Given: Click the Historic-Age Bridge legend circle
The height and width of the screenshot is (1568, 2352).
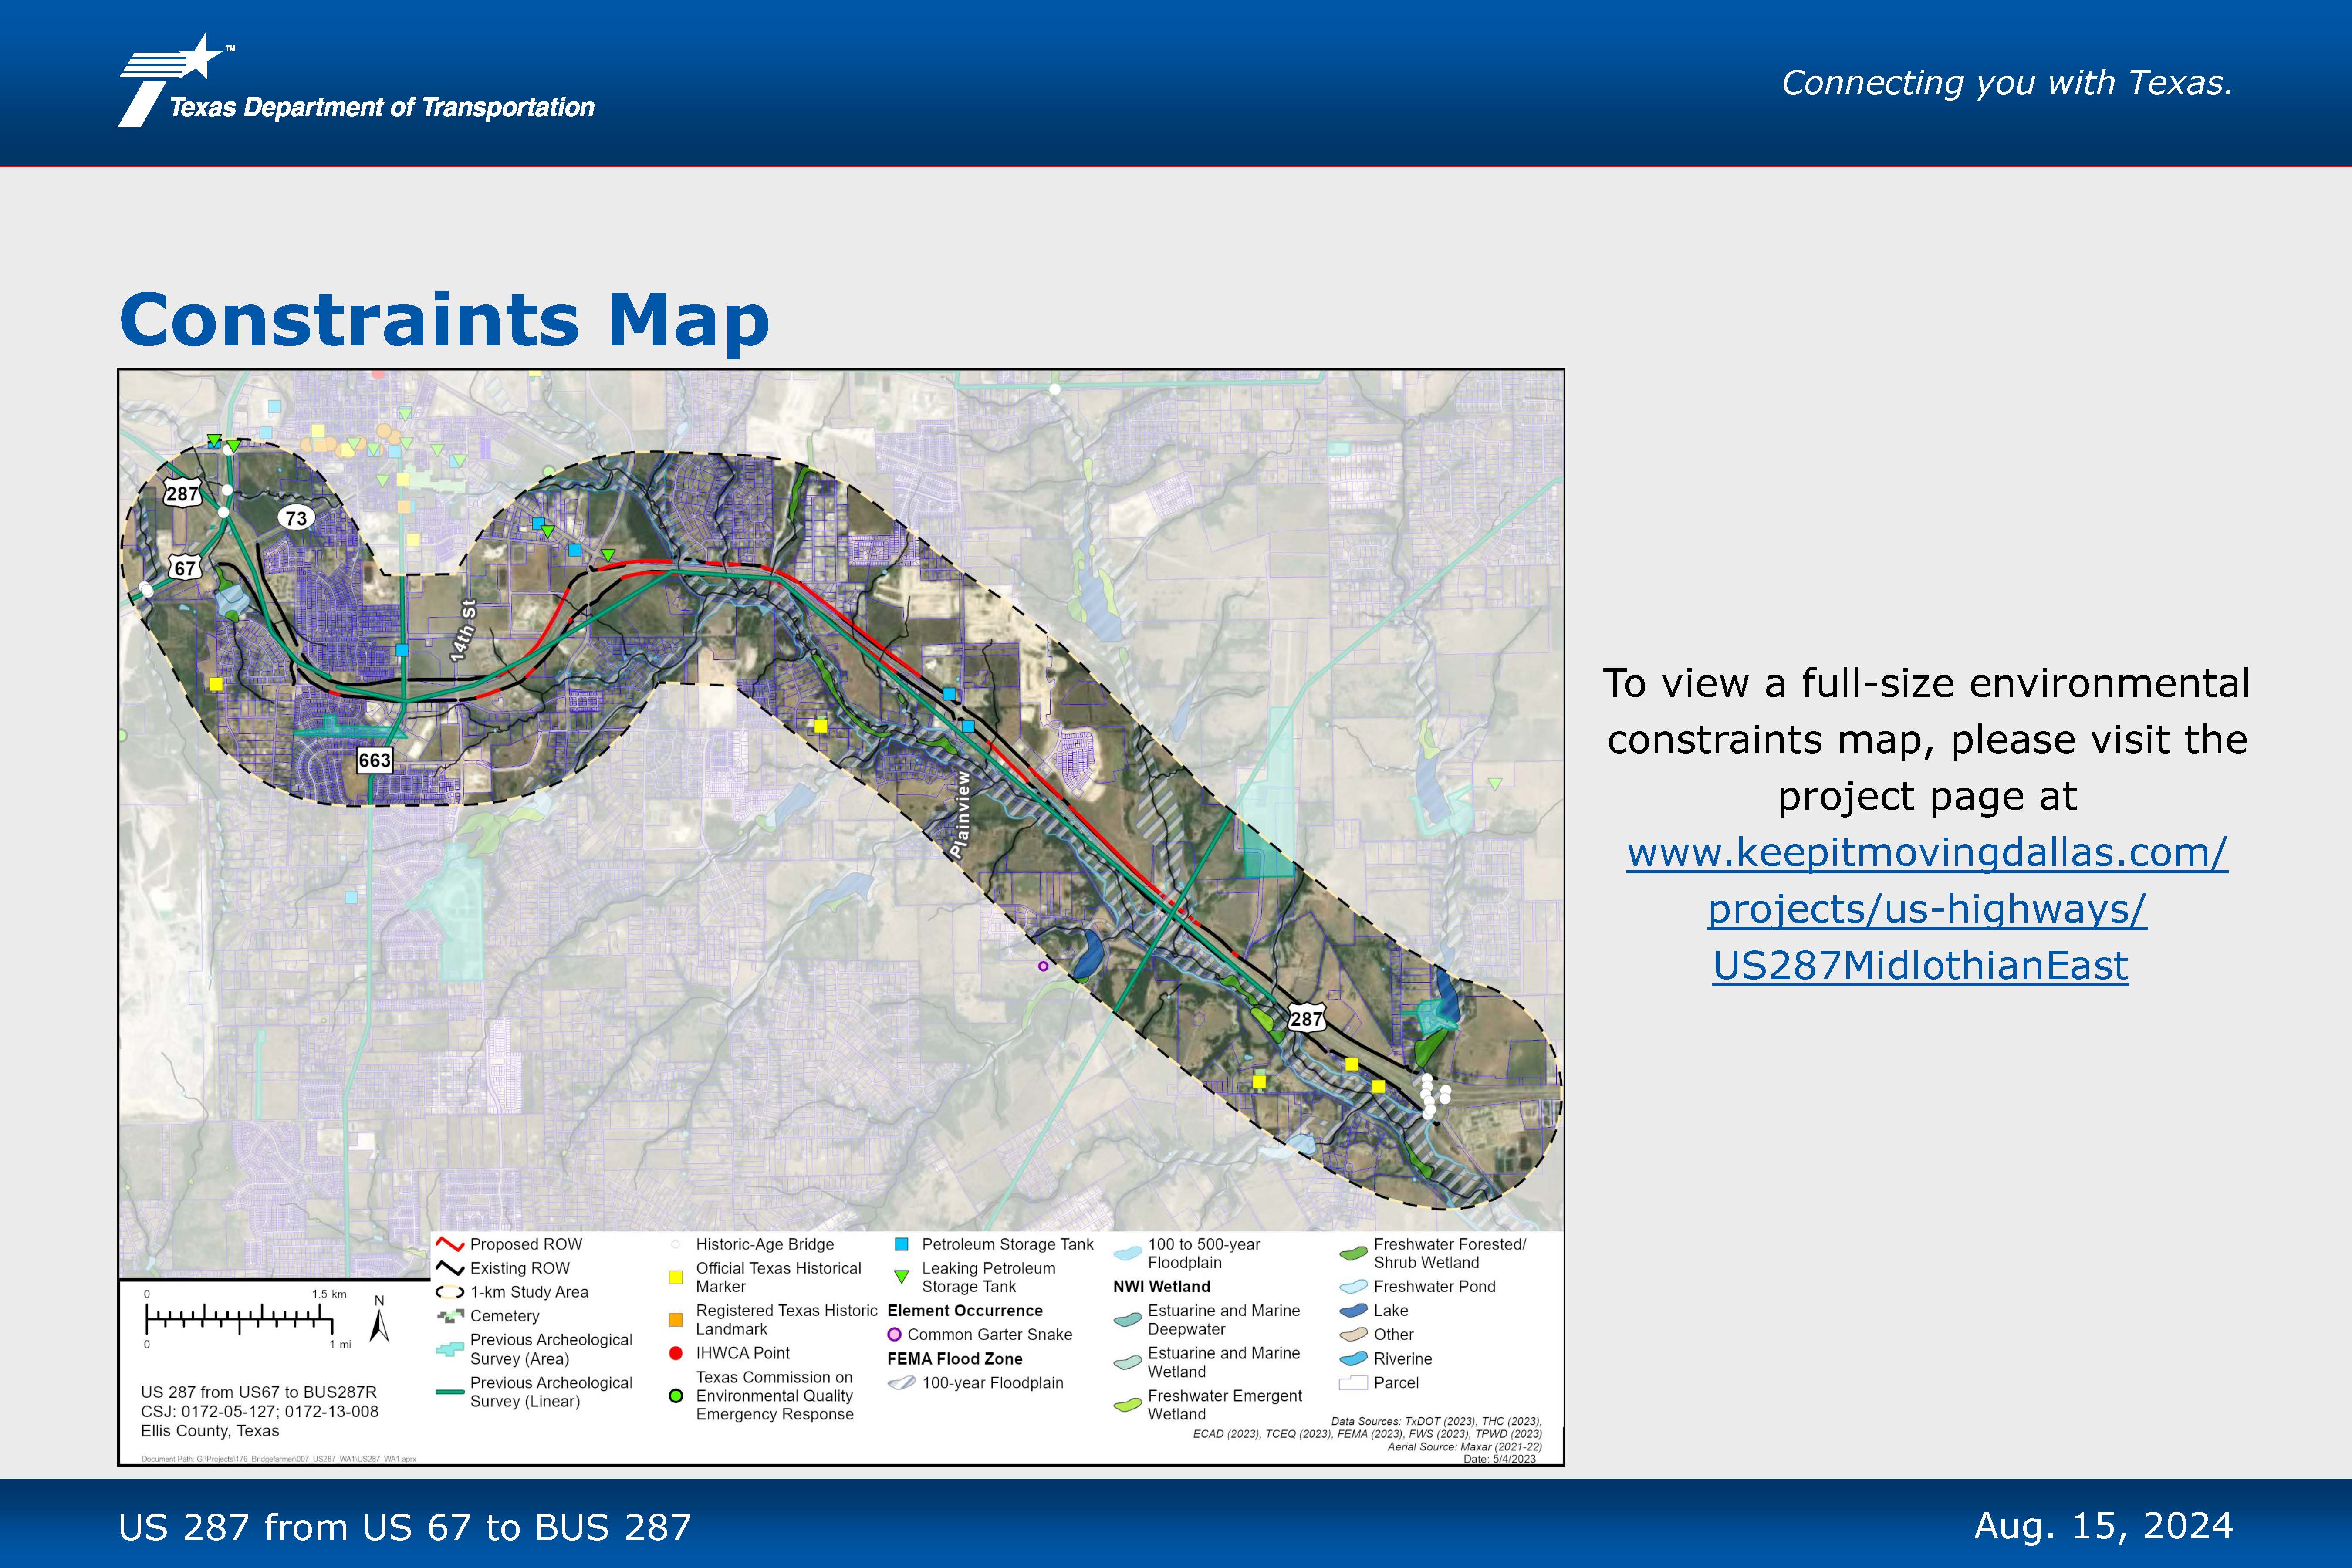Looking at the screenshot, I should click(x=675, y=1245).
